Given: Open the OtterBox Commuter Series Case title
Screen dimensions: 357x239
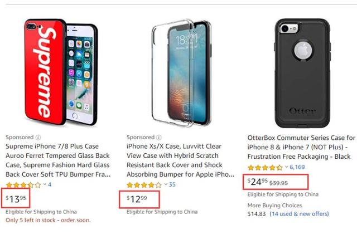Looking at the screenshot, I should [301, 147].
